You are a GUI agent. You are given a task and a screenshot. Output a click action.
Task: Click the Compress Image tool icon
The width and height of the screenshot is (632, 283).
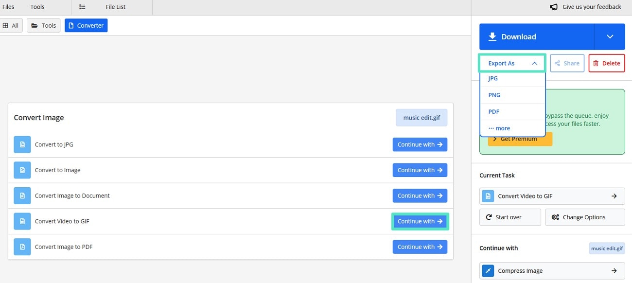[488, 271]
